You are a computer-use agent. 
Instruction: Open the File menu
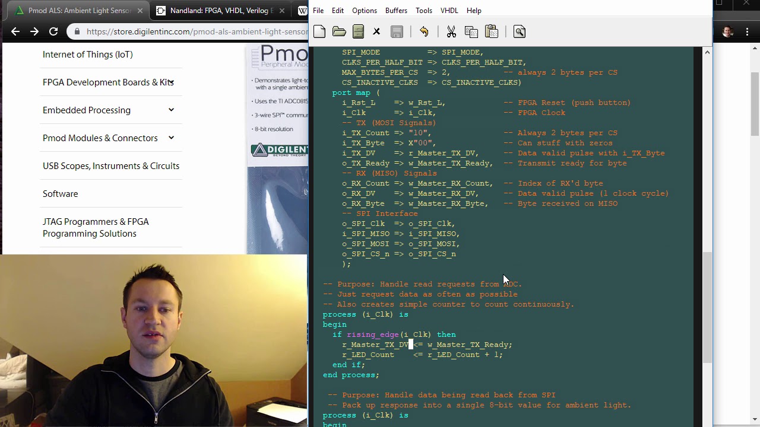click(x=318, y=11)
